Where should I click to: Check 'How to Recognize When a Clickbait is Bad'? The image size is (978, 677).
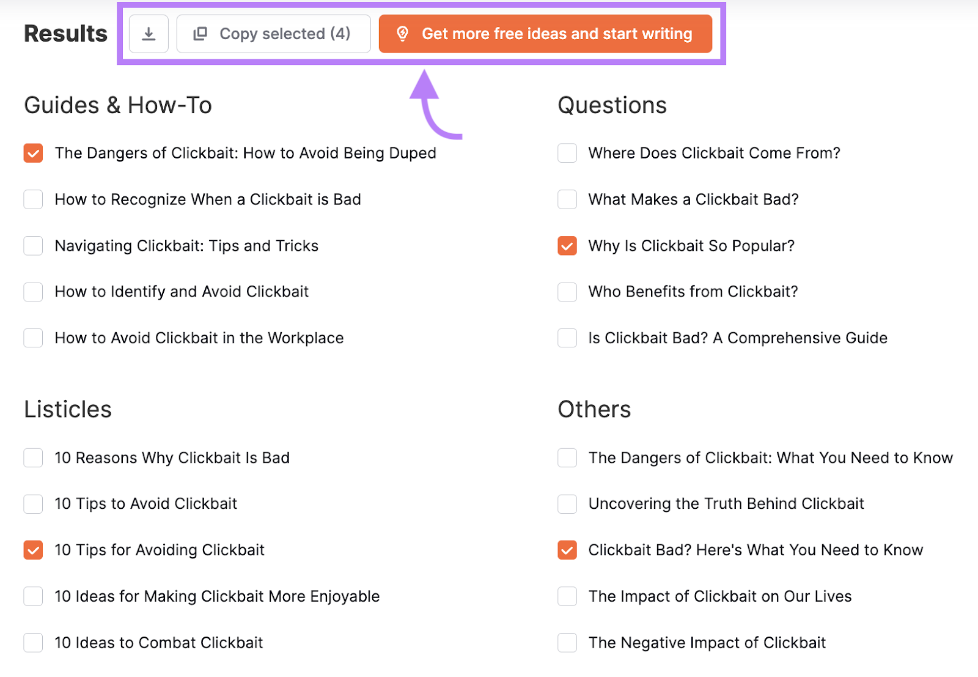click(x=33, y=199)
